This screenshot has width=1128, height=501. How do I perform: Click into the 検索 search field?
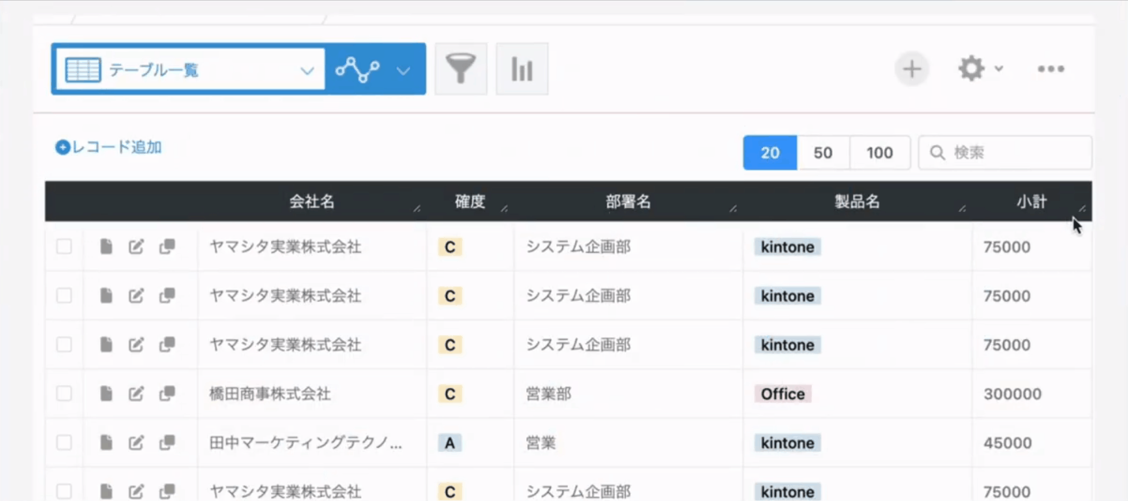[1005, 153]
